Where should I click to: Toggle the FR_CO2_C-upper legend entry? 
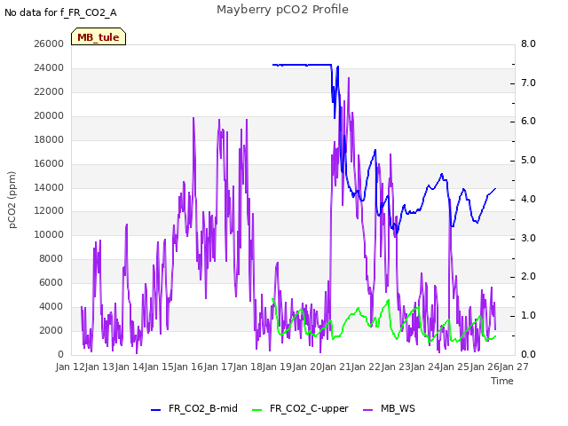click(300, 408)
